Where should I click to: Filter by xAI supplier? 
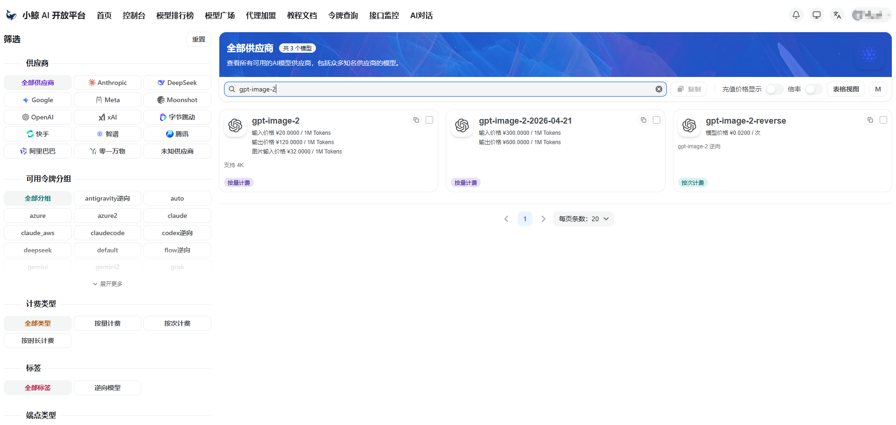tap(107, 117)
